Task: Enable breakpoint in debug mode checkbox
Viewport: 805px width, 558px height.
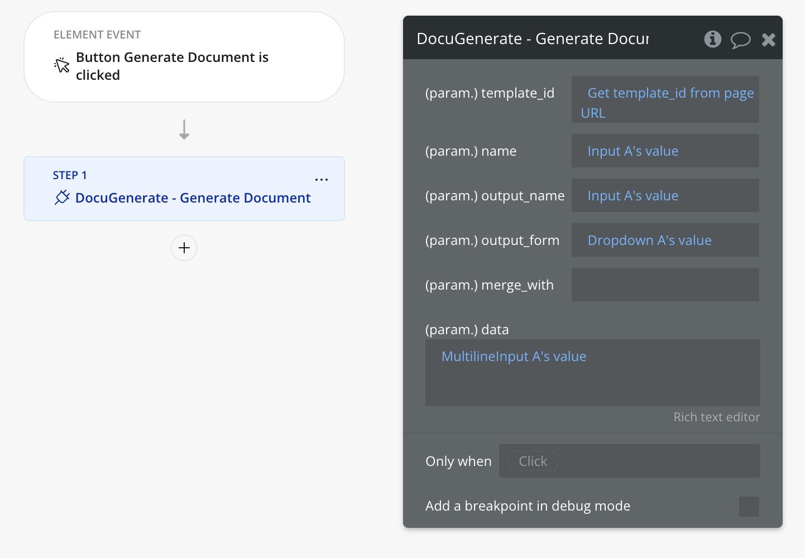Action: coord(749,507)
